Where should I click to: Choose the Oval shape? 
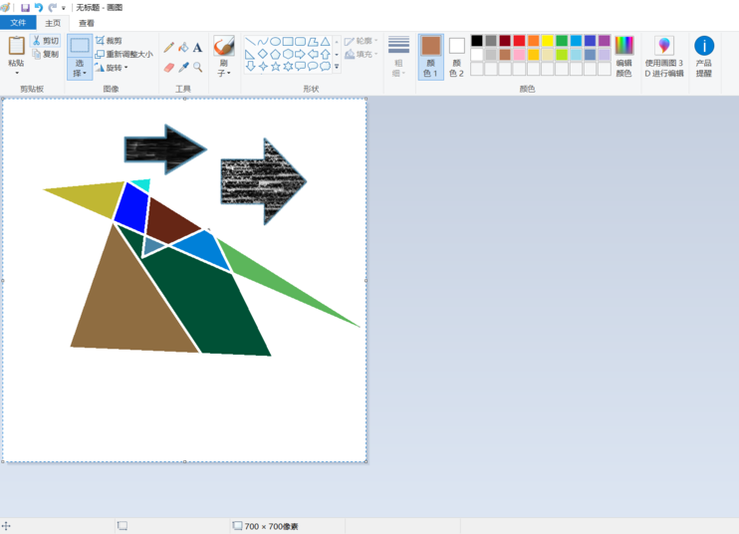click(x=275, y=42)
